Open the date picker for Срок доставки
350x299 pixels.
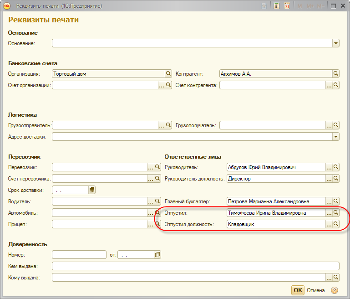pos(92,190)
